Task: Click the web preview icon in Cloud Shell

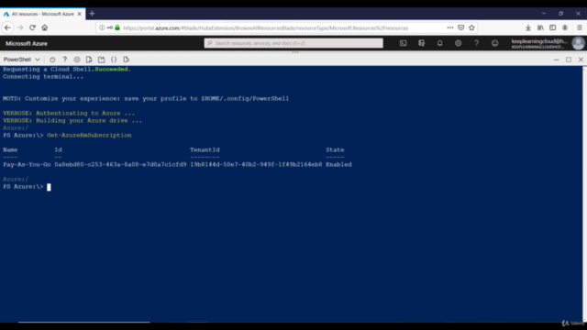Action: pos(127,60)
